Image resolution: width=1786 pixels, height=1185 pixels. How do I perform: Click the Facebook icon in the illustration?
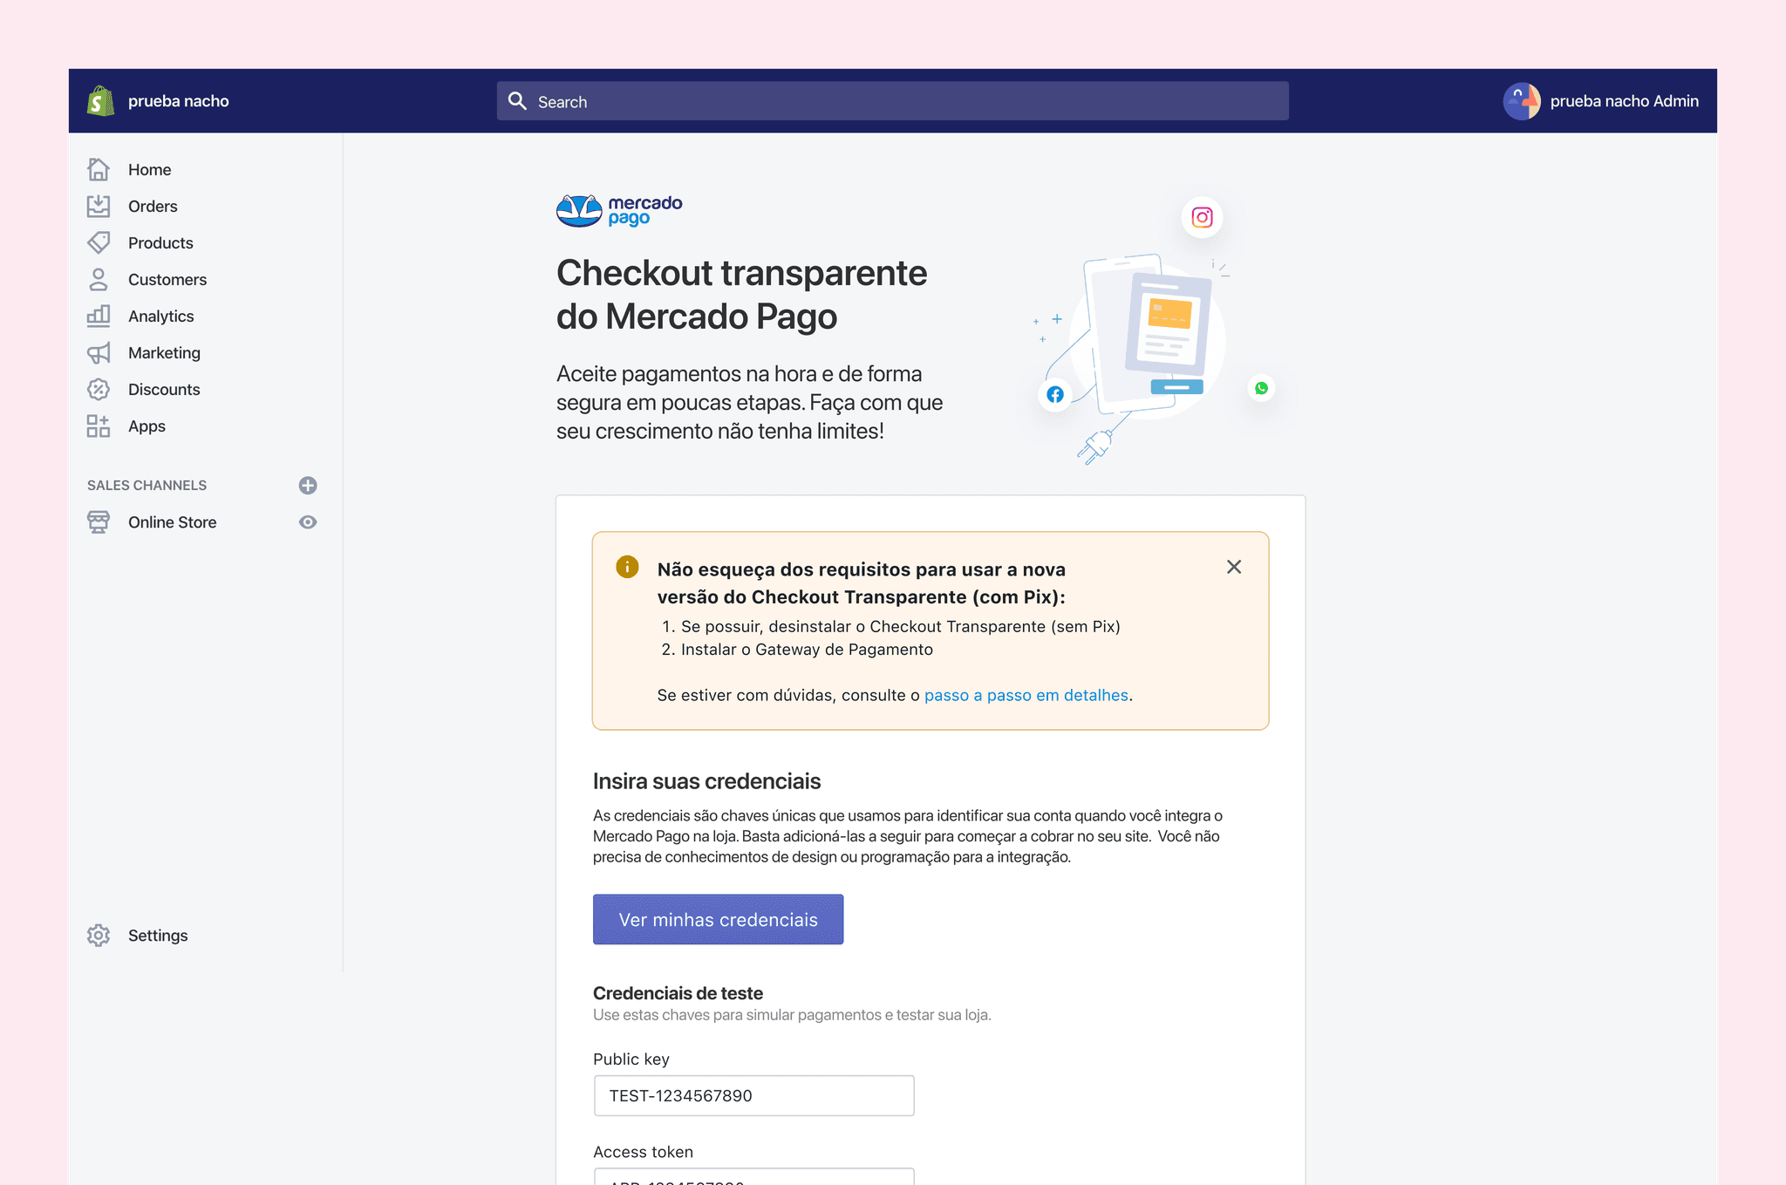tap(1055, 394)
